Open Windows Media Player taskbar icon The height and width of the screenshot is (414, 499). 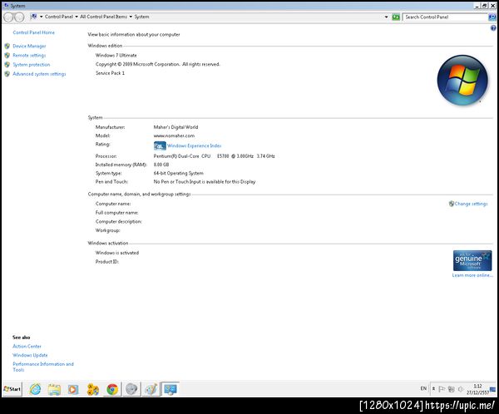click(x=73, y=389)
